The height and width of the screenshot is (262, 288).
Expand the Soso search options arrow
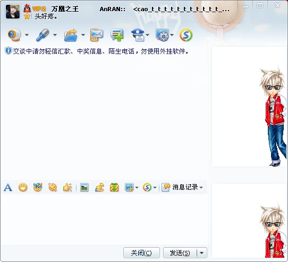pos(155,187)
